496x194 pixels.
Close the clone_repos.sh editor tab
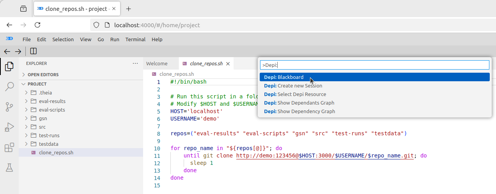(x=228, y=64)
